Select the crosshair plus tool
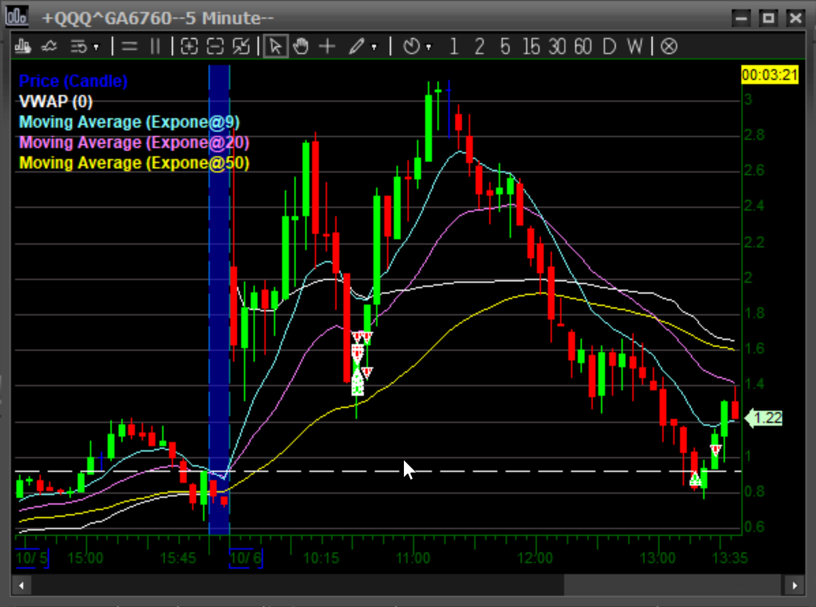Screen dimensions: 816x607 coord(328,46)
